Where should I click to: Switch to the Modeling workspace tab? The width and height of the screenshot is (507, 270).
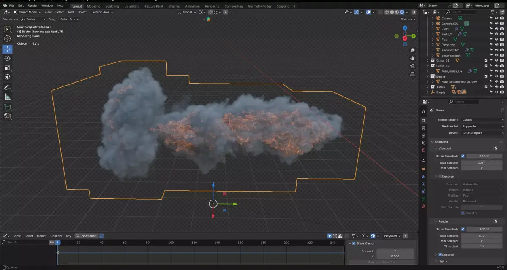94,6
